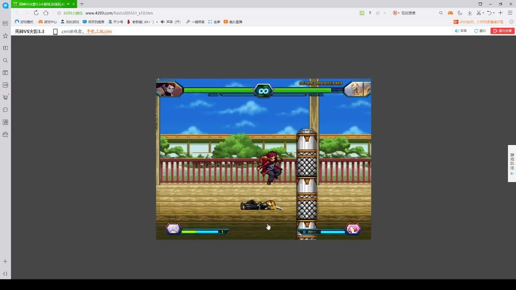Open the tab list arrows on the tab
Viewport: 516px width, 290px height.
(x=69, y=4)
